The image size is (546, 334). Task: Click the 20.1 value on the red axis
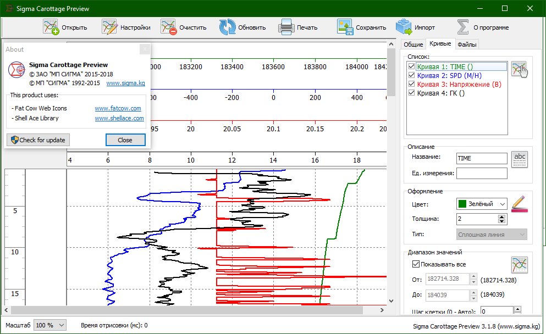[x=273, y=129]
